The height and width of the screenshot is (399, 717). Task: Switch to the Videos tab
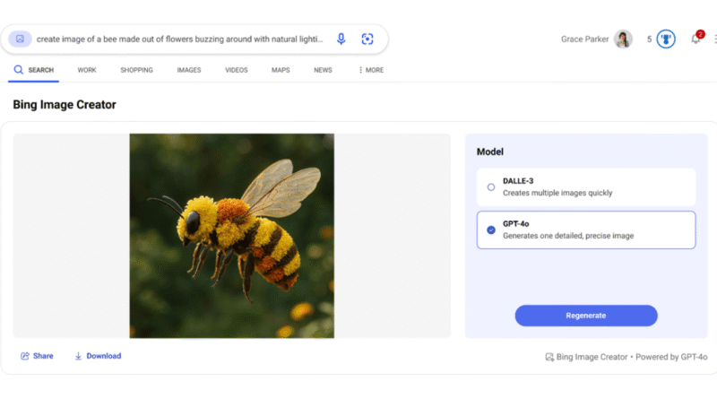tap(237, 70)
